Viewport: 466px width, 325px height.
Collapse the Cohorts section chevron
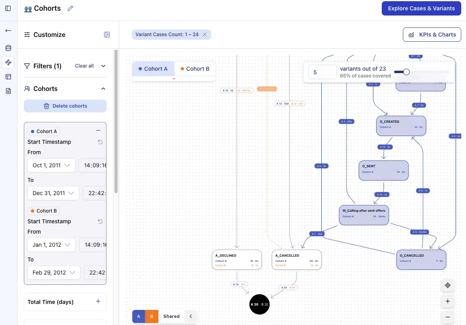(x=103, y=89)
